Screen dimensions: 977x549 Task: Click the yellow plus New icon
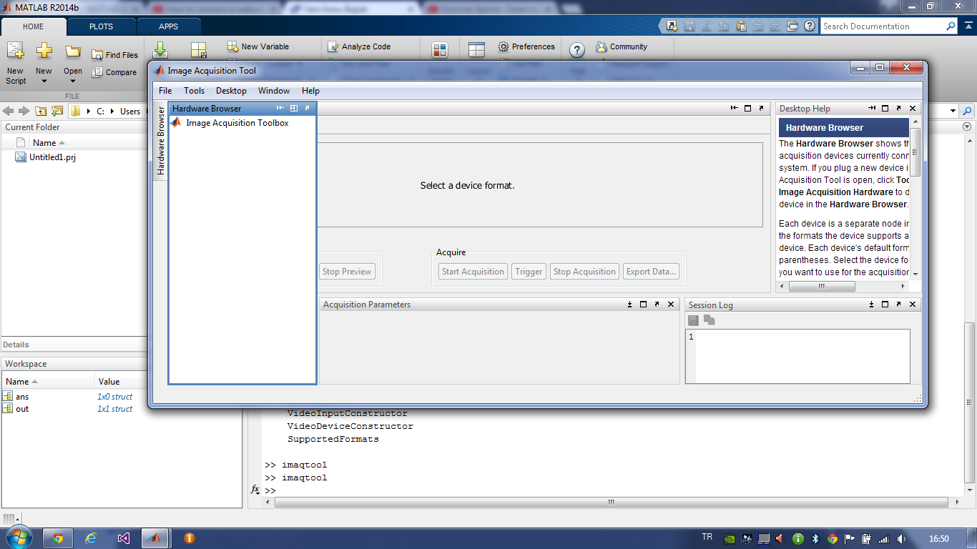(x=44, y=51)
